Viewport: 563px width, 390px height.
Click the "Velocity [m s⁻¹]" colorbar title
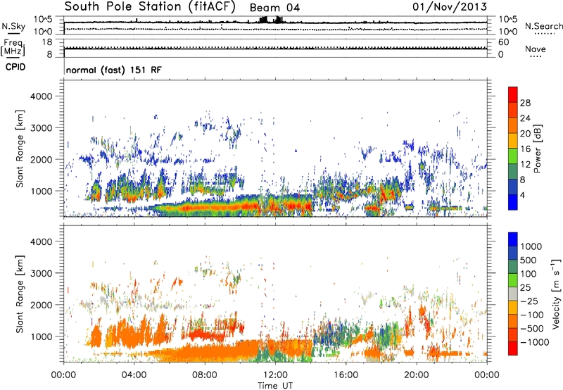pyautogui.click(x=556, y=294)
